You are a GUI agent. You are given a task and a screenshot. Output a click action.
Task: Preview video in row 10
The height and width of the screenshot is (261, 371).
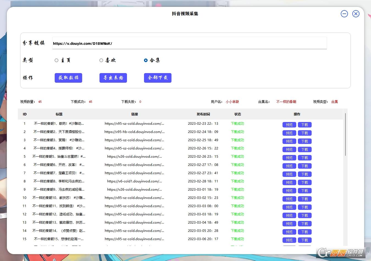click(x=289, y=199)
